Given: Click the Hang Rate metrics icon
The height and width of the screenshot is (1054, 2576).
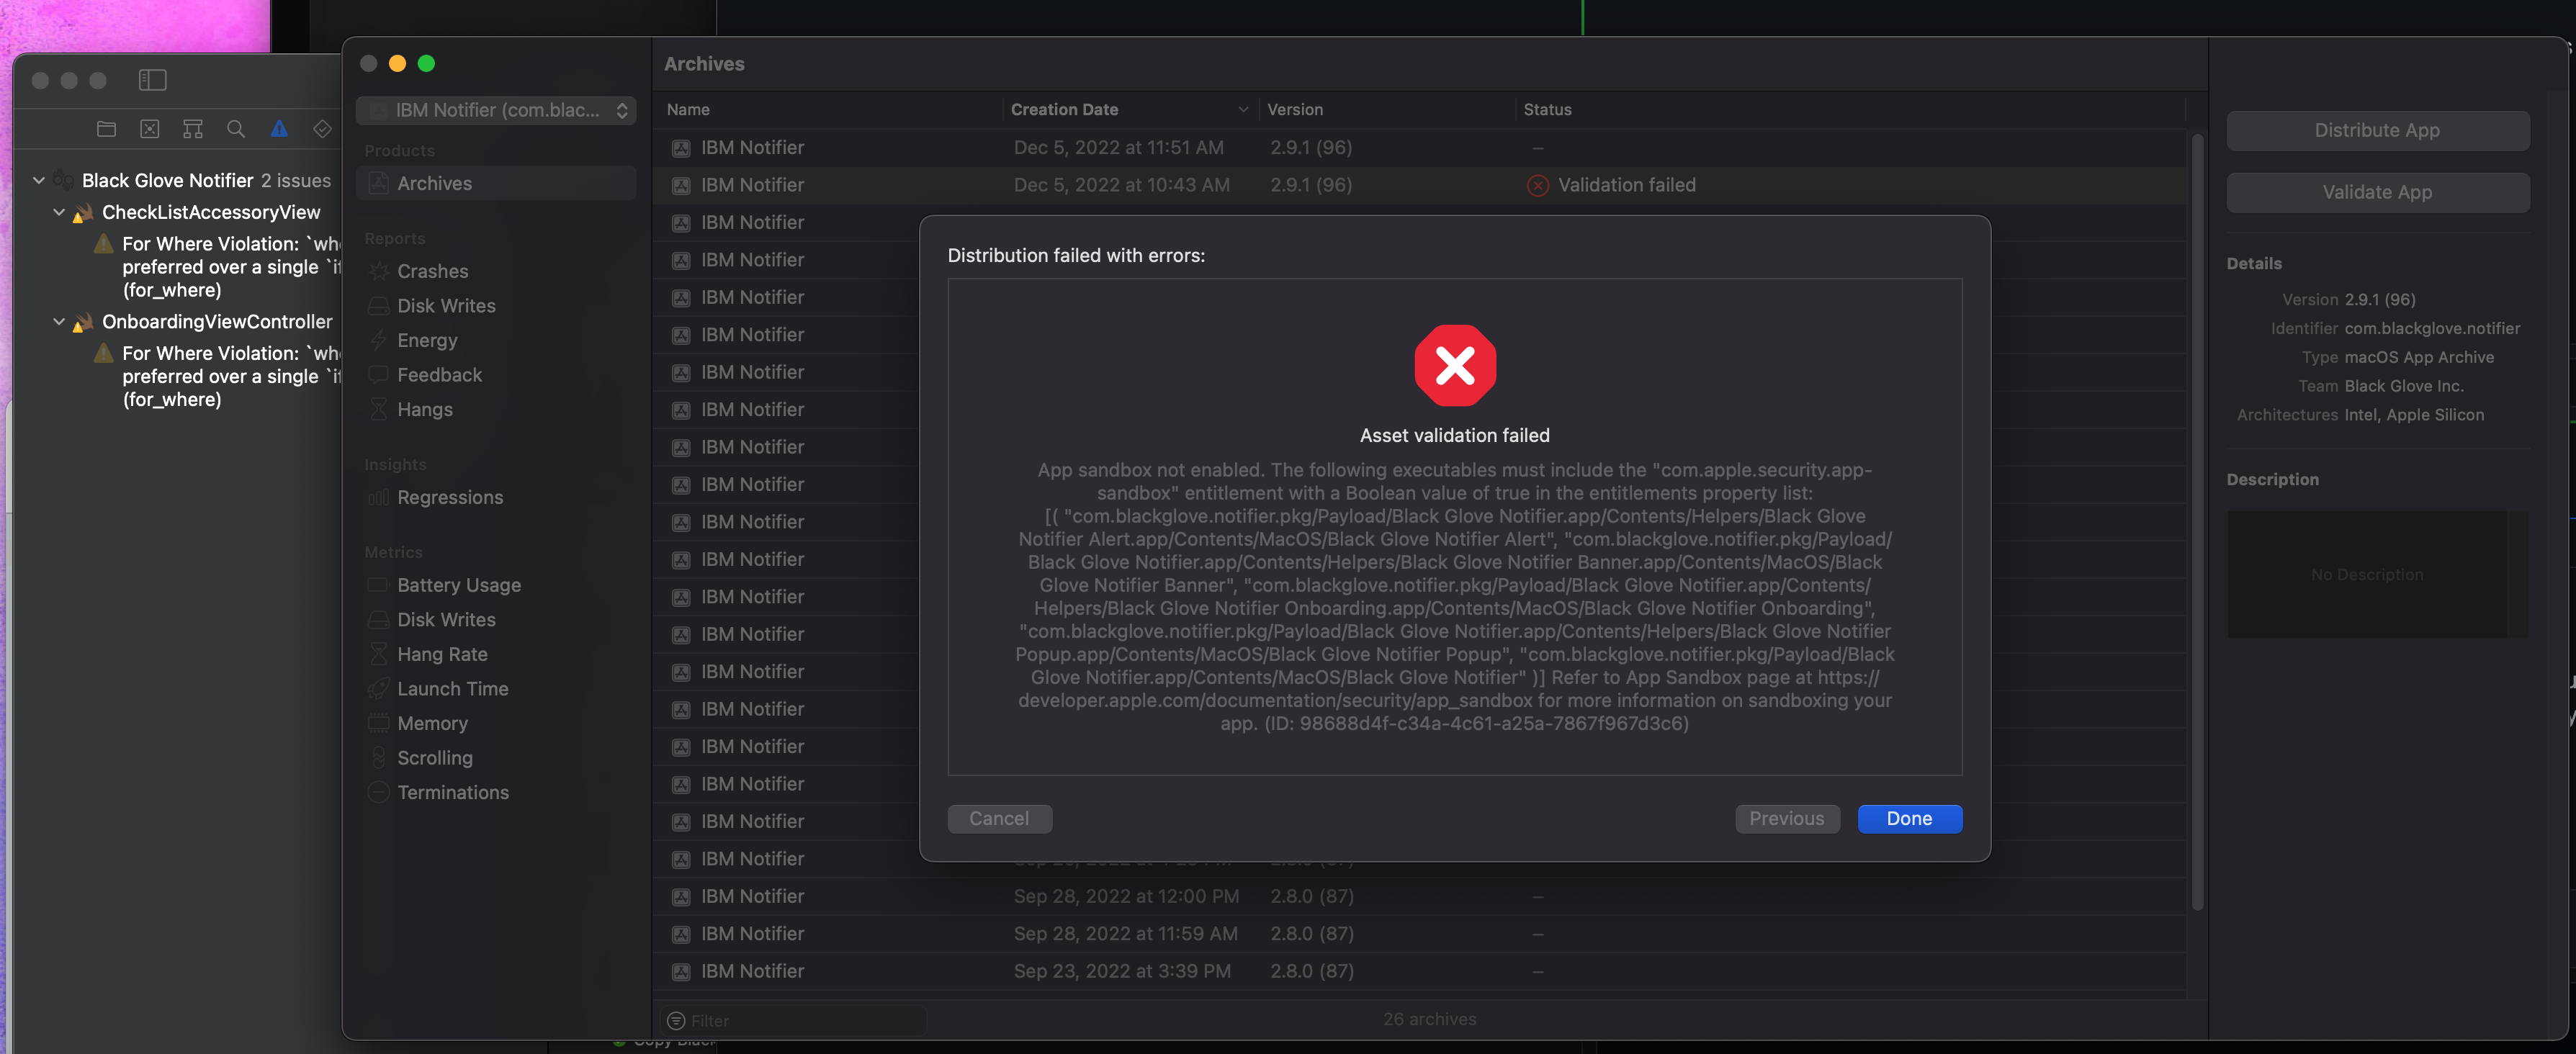Looking at the screenshot, I should click(378, 654).
